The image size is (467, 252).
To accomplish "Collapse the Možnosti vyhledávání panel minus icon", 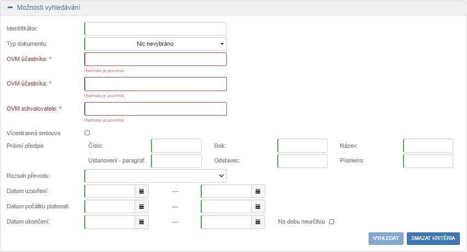I will [10, 8].
